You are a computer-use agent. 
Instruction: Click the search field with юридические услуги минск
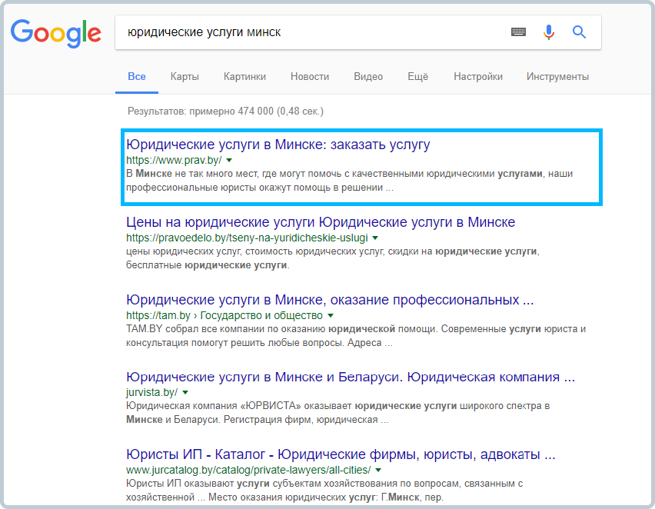click(x=358, y=32)
